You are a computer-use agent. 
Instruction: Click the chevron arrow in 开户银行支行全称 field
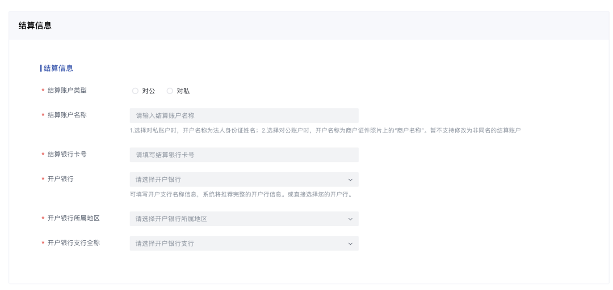pyautogui.click(x=350, y=244)
